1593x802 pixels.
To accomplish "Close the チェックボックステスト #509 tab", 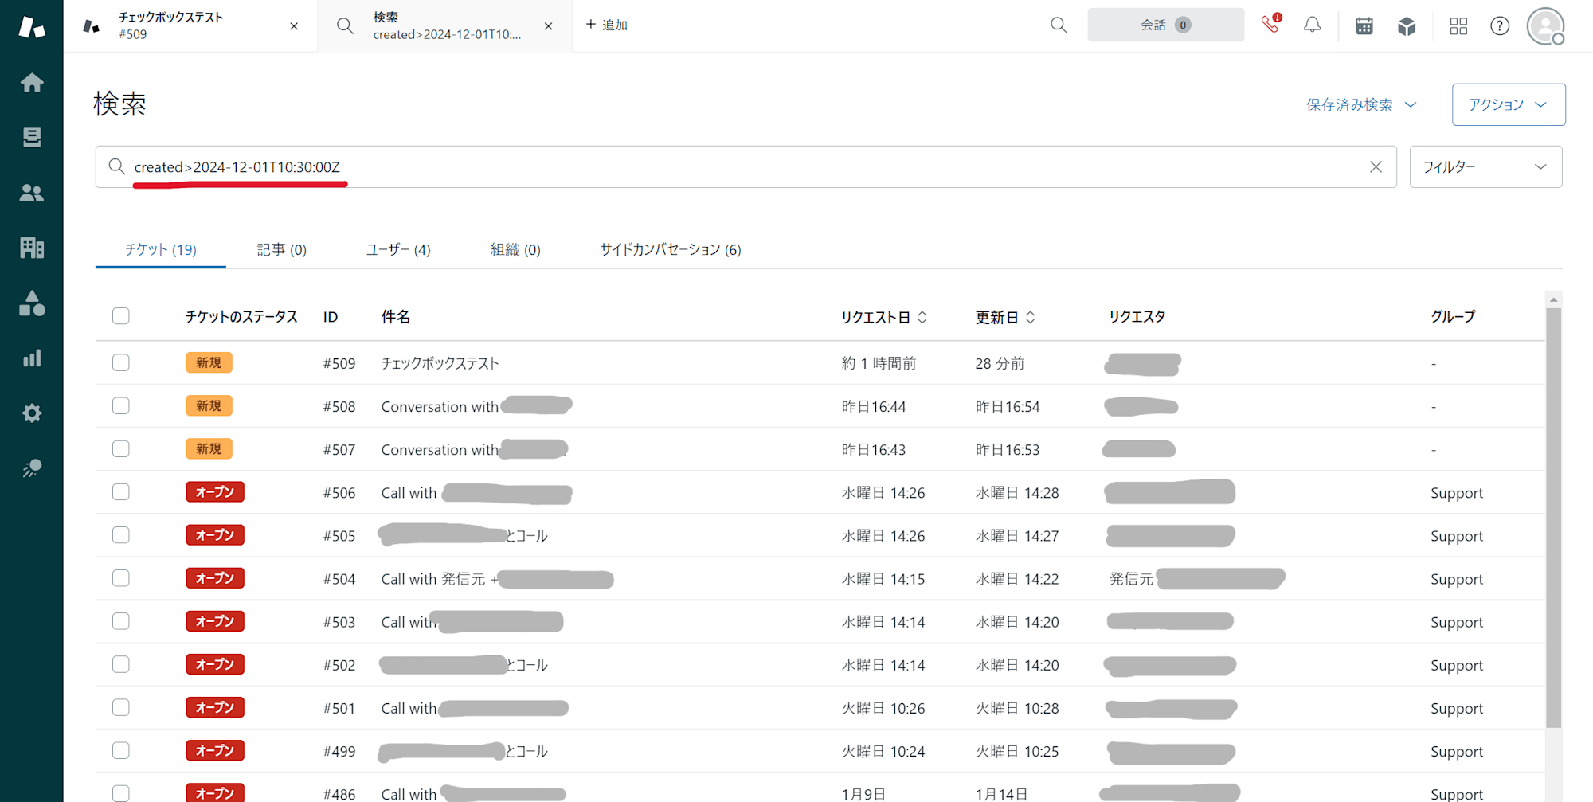I will click(x=294, y=26).
